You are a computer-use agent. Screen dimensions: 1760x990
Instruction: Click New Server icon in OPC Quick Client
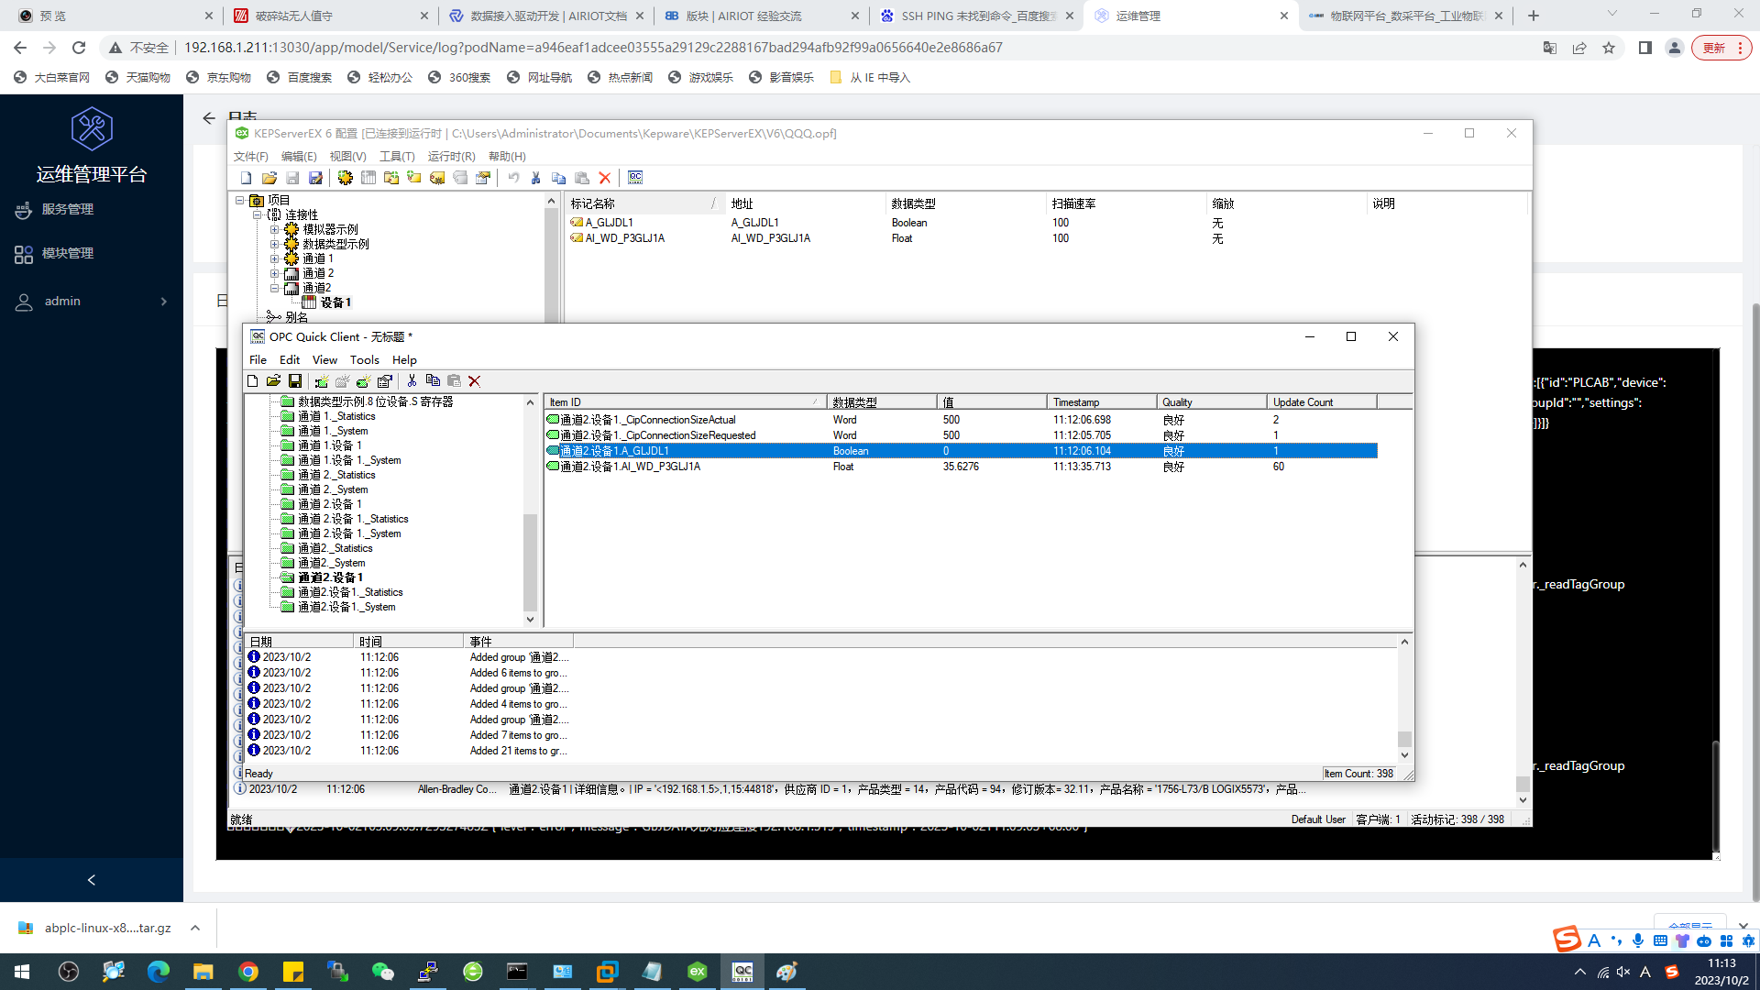(x=321, y=381)
